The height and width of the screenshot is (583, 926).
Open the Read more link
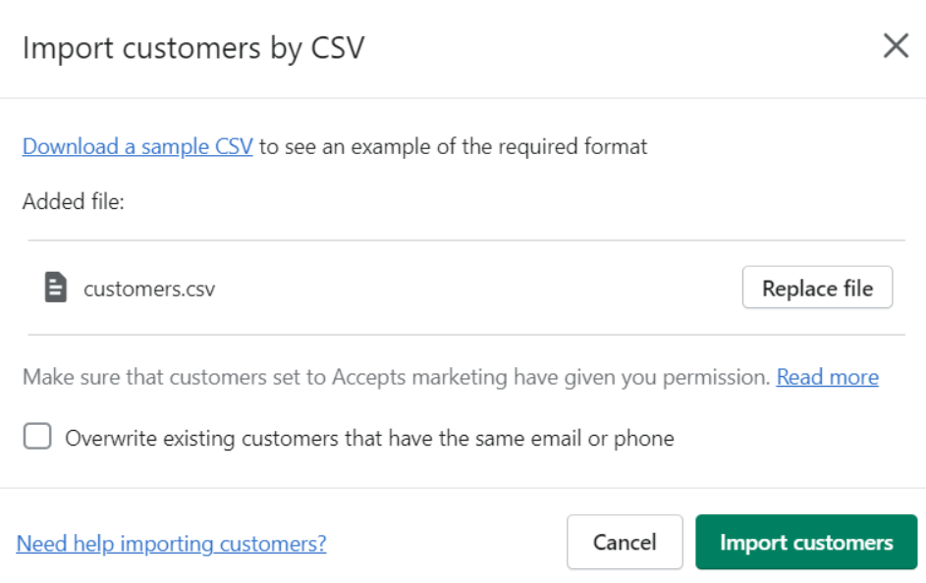pyautogui.click(x=828, y=377)
